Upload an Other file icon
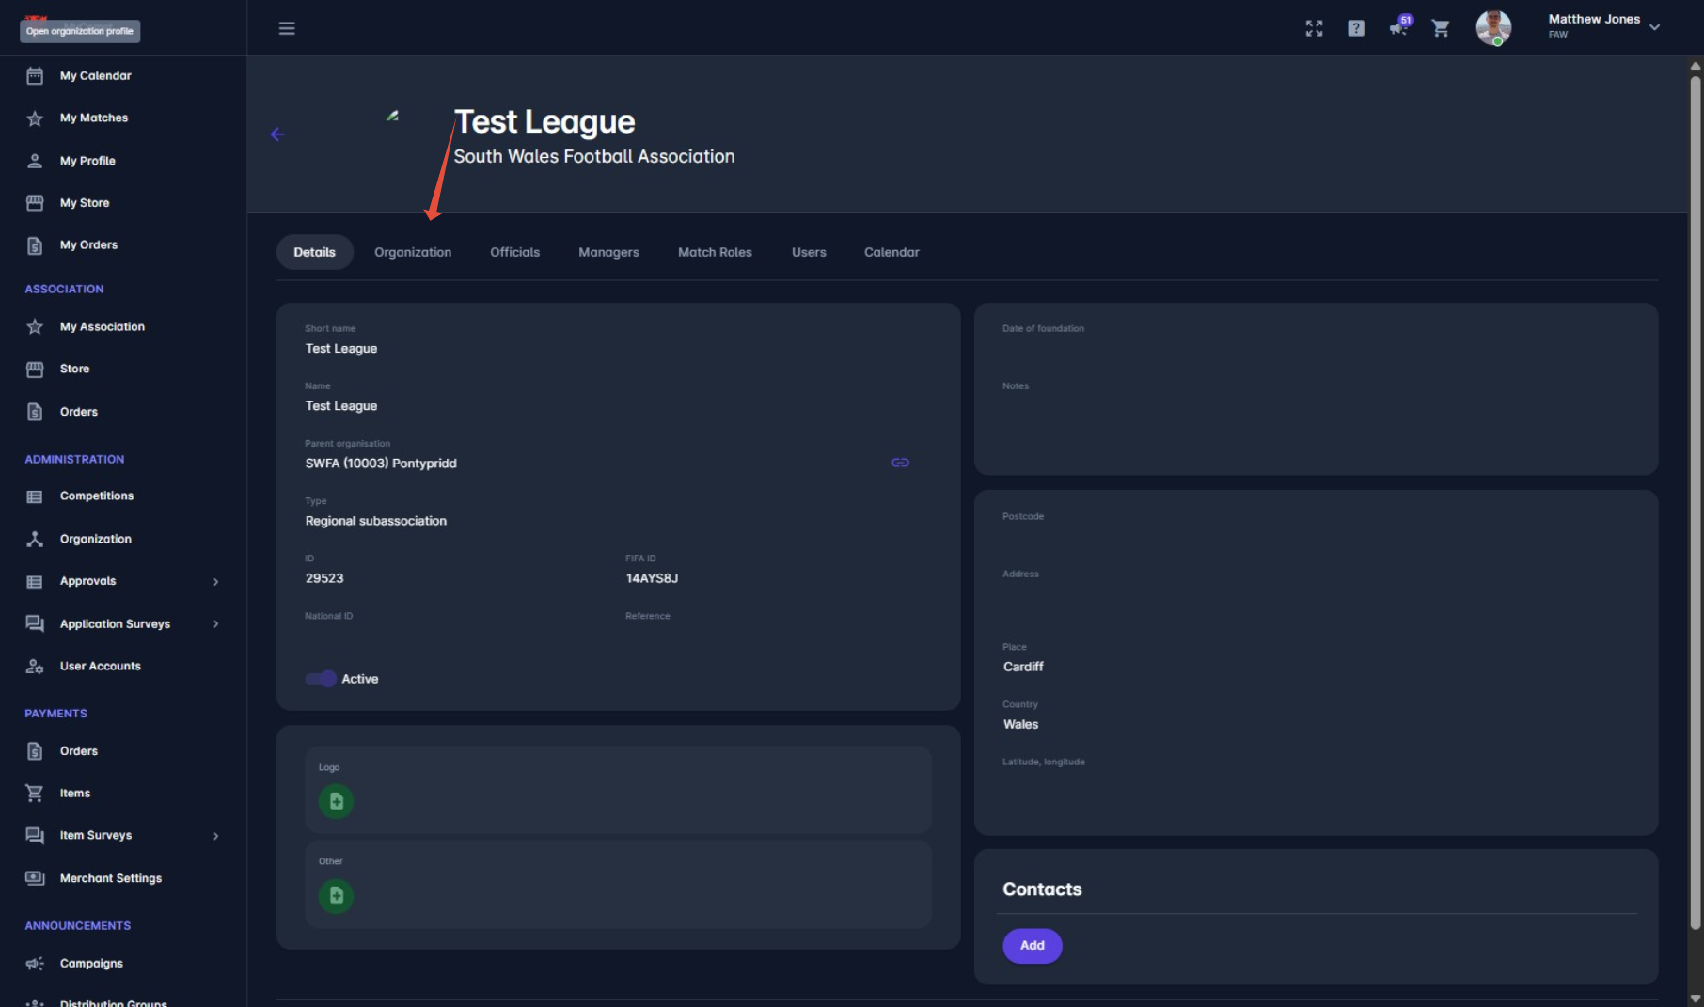The height and width of the screenshot is (1007, 1704). [x=336, y=896]
